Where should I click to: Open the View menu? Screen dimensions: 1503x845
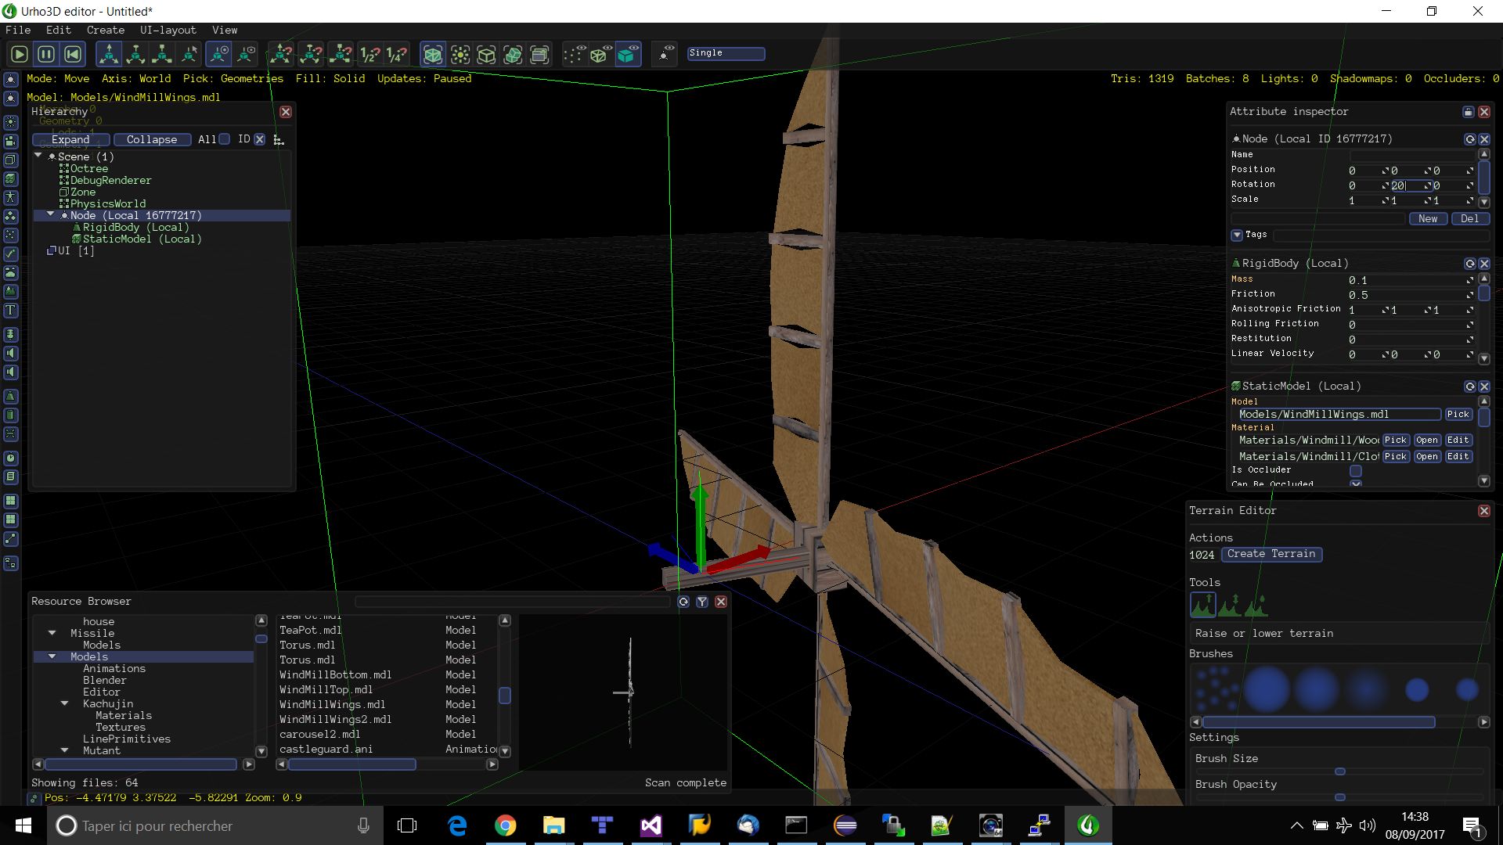[225, 30]
